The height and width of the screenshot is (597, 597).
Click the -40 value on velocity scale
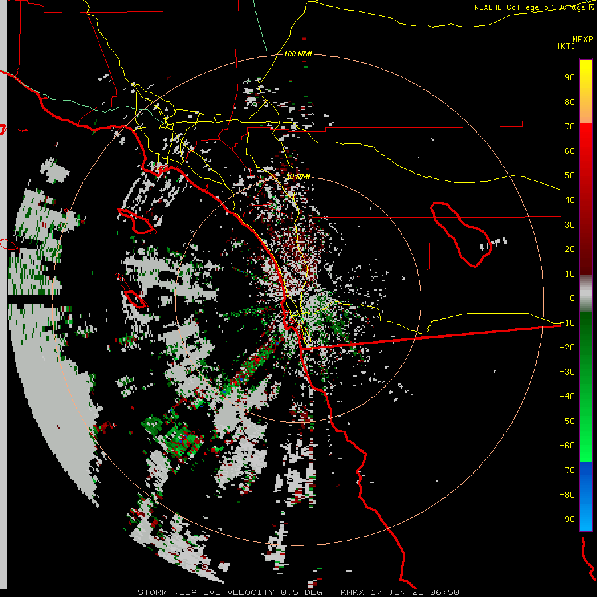567,397
